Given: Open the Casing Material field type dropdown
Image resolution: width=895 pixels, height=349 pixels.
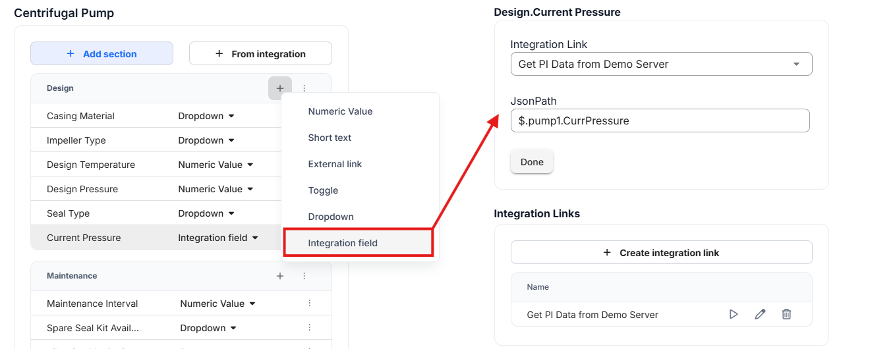Looking at the screenshot, I should tap(206, 116).
